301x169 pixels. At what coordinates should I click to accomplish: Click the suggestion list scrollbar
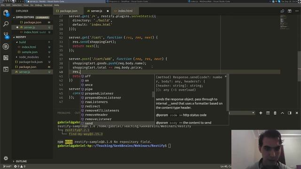pos(153,94)
